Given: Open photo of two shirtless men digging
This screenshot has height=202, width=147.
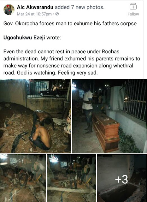Looking at the screenshot, I should tap(35, 116).
